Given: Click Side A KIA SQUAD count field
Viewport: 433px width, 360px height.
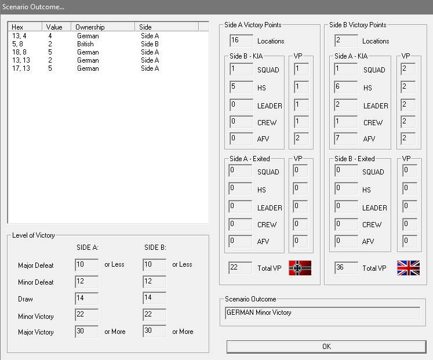Looking at the screenshot, I should 346,69.
